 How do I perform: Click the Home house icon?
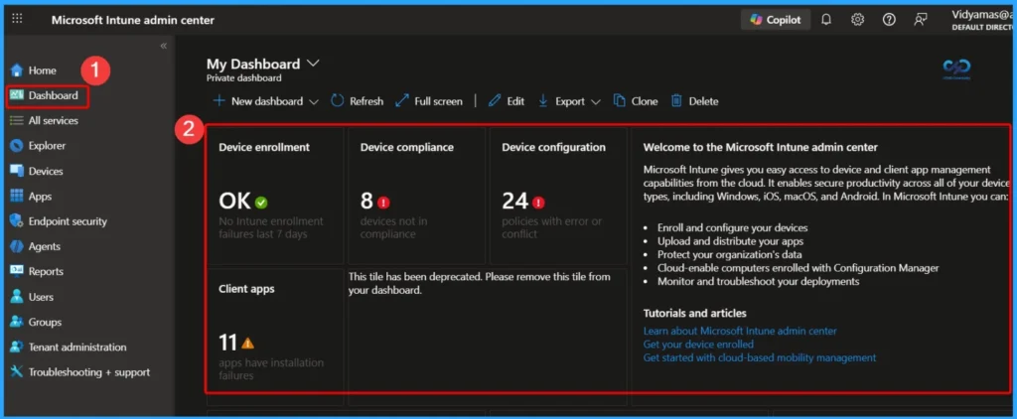pos(17,70)
